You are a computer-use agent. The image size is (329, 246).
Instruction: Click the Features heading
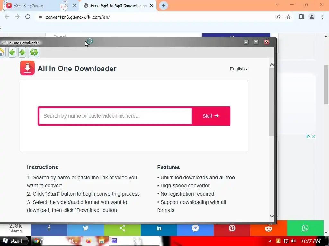(168, 167)
